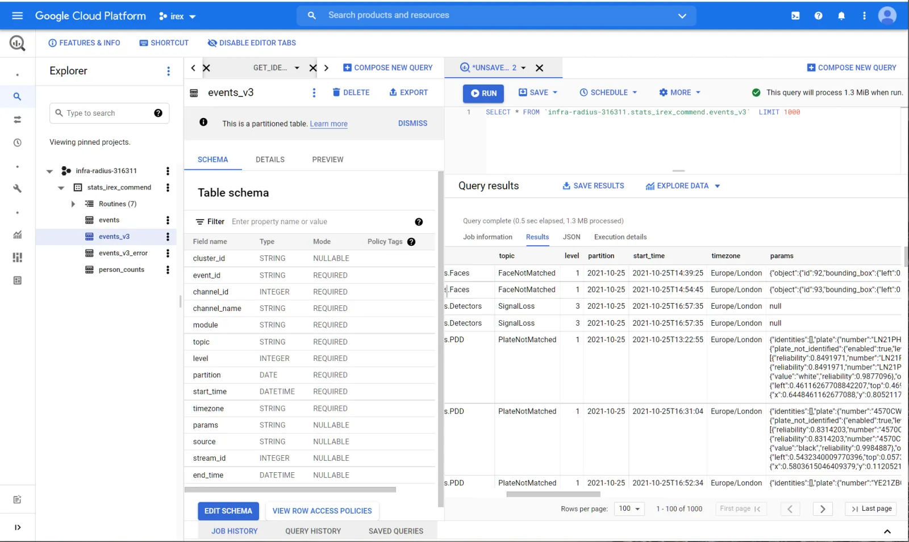
Task: Dismiss the partitioned table notice
Action: [x=412, y=123]
